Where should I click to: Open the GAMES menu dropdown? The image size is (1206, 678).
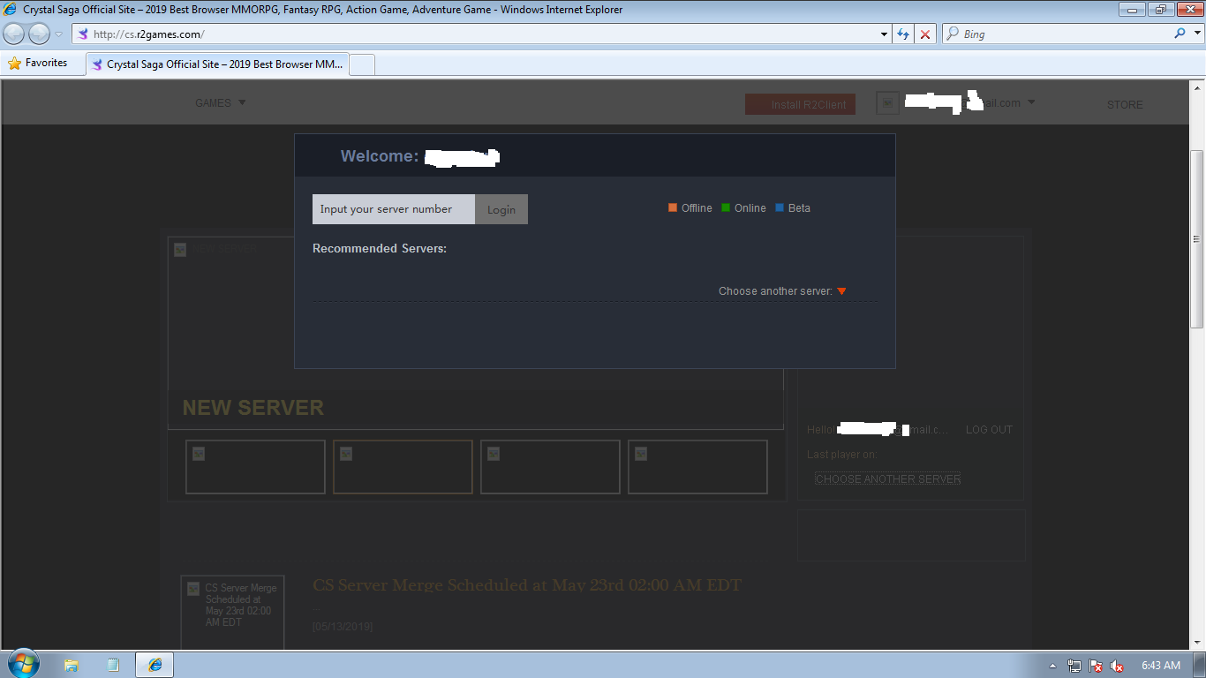221,103
